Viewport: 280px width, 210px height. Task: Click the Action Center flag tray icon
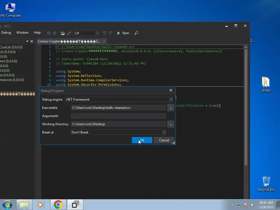246,205
